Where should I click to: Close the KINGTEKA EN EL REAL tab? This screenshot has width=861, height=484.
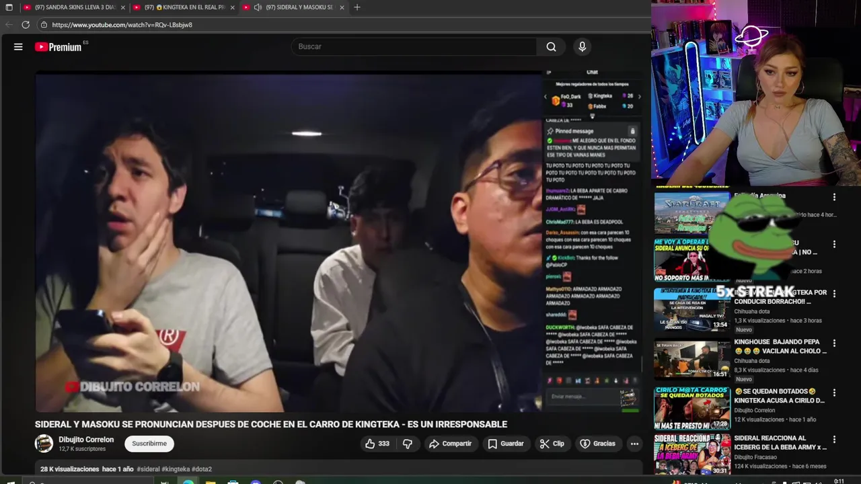point(233,7)
